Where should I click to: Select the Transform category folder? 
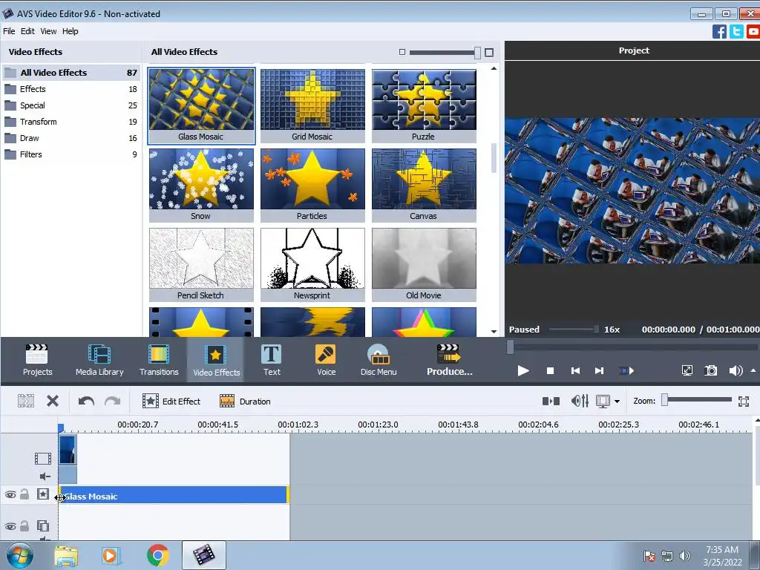point(71,122)
